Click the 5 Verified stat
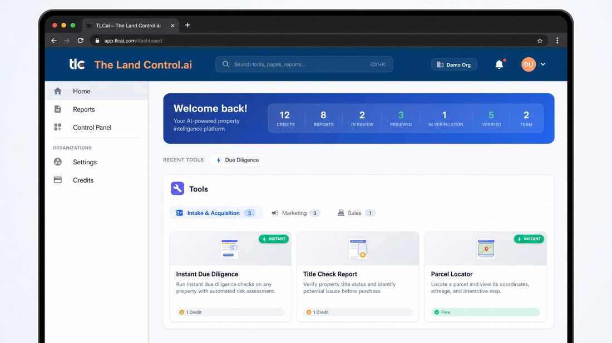This screenshot has height=343, width=612. click(x=491, y=119)
